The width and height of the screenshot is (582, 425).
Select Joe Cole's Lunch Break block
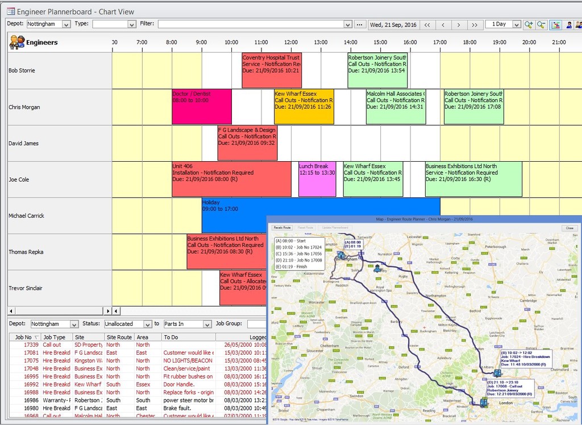pos(317,179)
